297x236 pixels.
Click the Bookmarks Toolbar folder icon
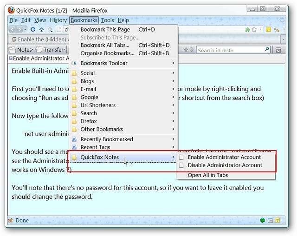(74, 63)
